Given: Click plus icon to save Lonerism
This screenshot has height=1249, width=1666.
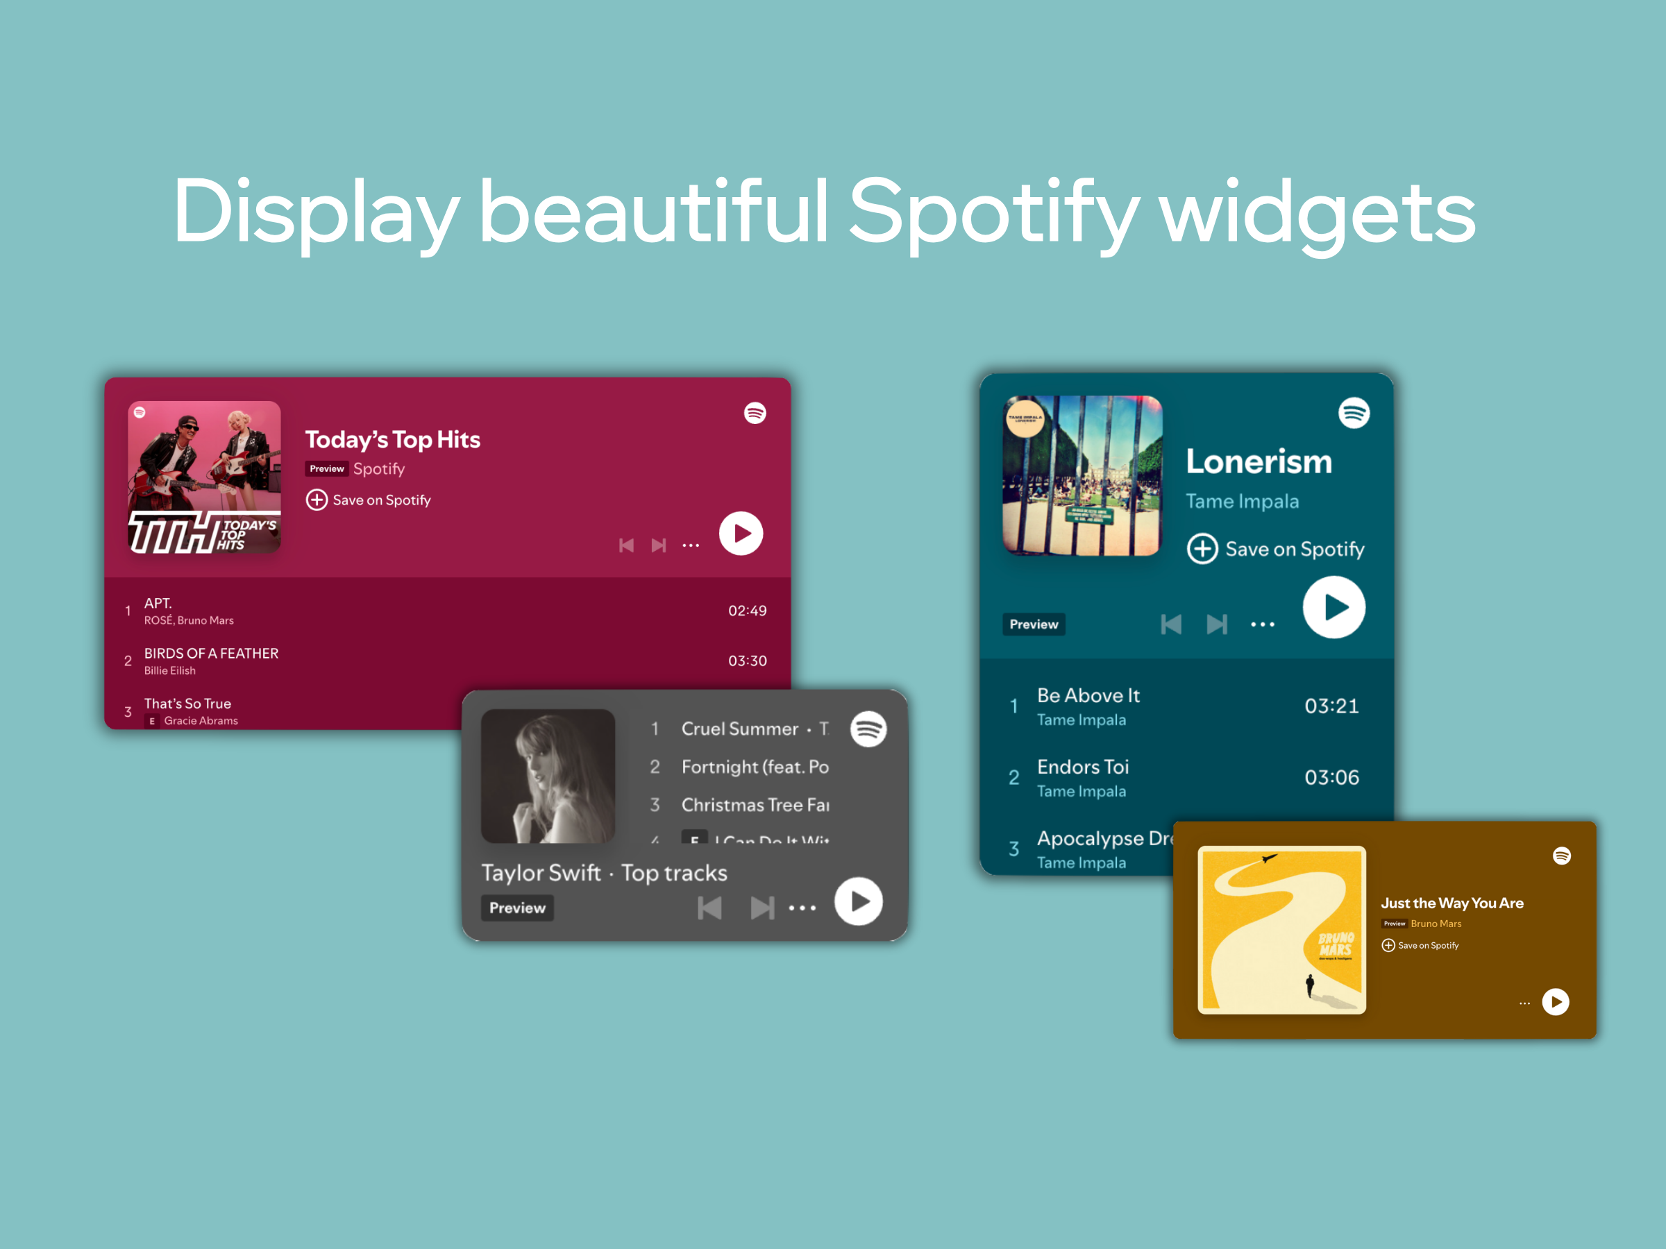Looking at the screenshot, I should (1202, 549).
